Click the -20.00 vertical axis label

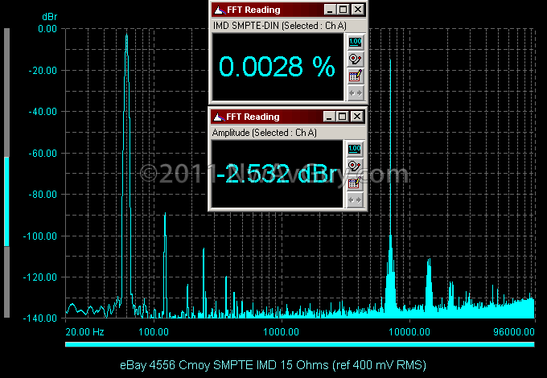point(43,71)
